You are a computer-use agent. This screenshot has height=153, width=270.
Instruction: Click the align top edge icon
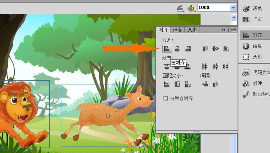(205, 48)
